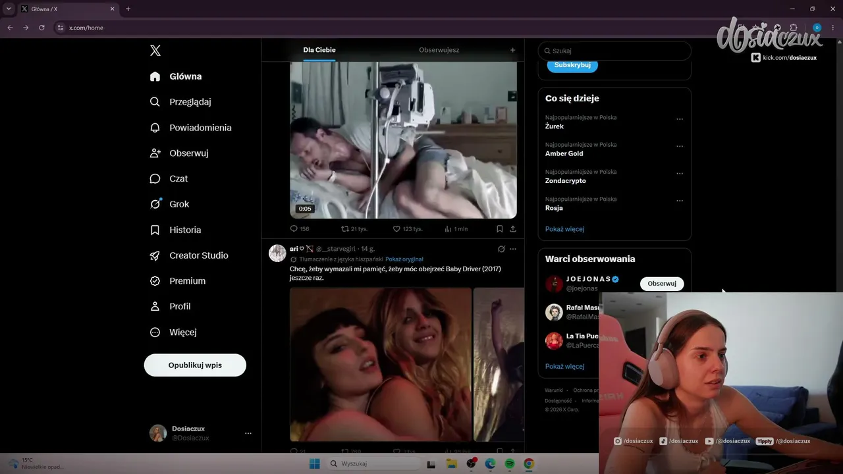This screenshot has height=474, width=843.
Task: Open options for the Zondacrypto trend
Action: [680, 174]
